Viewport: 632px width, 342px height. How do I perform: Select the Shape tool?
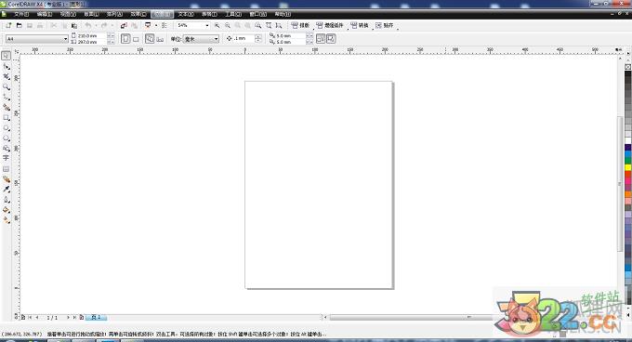coord(7,66)
